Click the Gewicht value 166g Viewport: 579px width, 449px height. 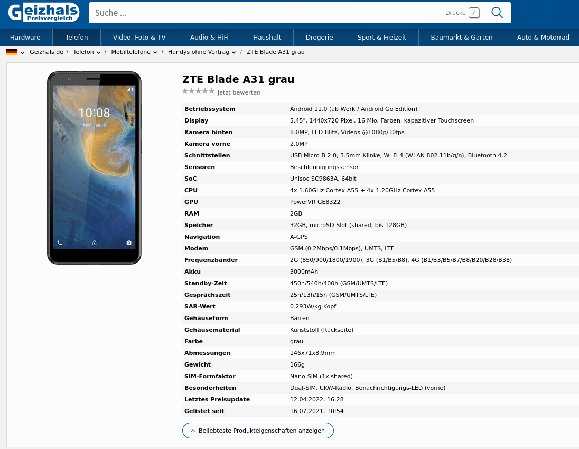(x=297, y=365)
